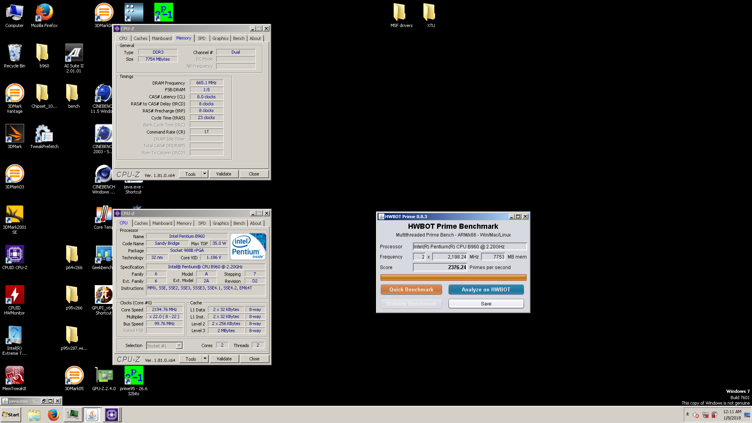752x423 pixels.
Task: Open the p64v266 folder
Action: click(x=74, y=258)
